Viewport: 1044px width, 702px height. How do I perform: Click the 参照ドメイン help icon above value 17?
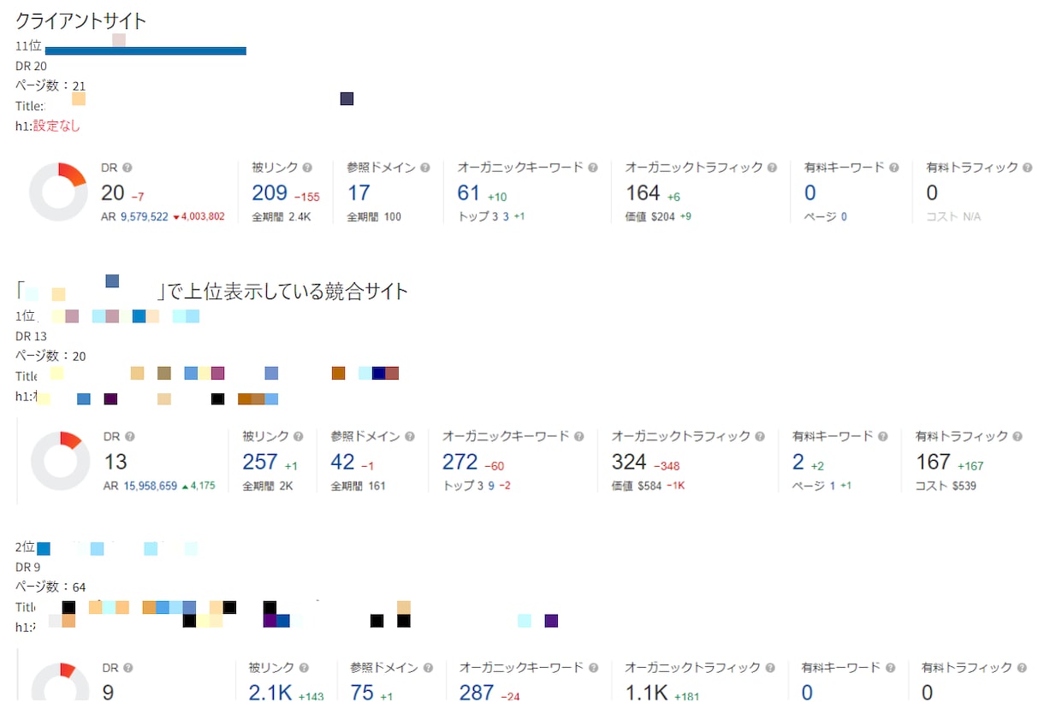[x=425, y=168]
